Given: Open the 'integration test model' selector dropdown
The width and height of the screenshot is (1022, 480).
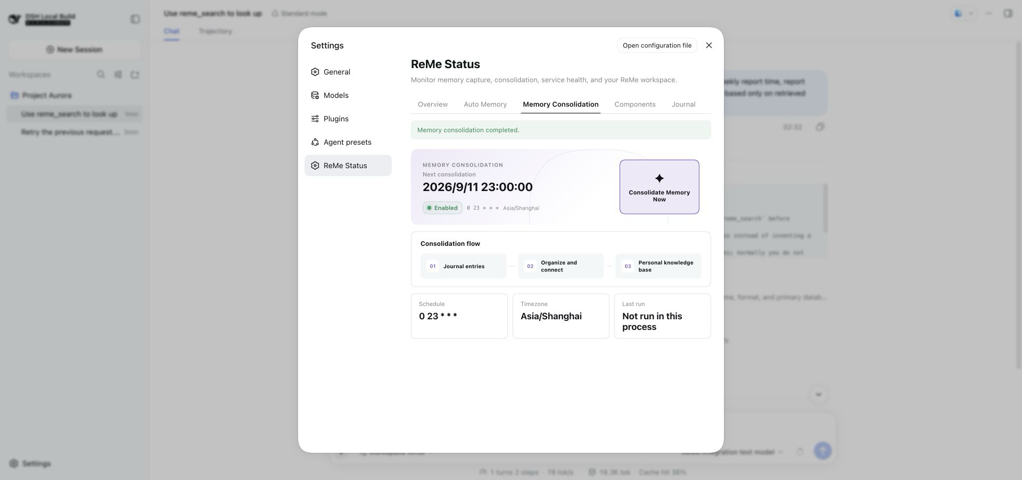Looking at the screenshot, I should (732, 452).
